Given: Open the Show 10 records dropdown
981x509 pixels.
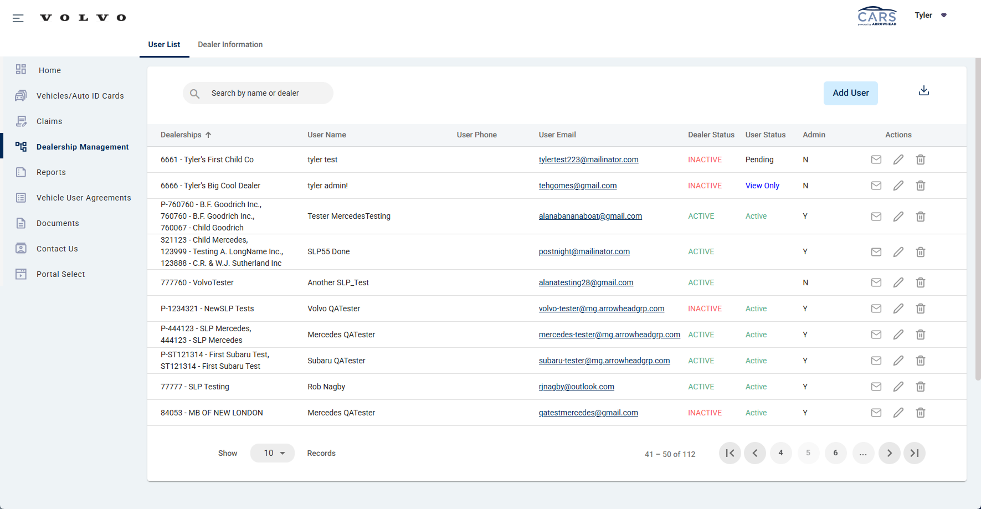Looking at the screenshot, I should 272,453.
